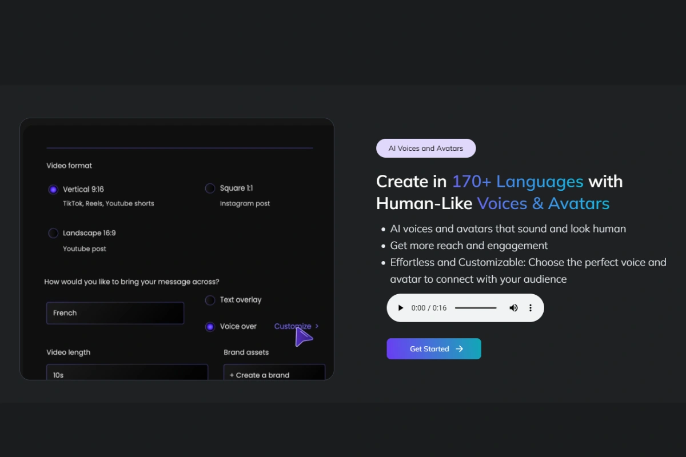The width and height of the screenshot is (686, 457).
Task: Select Landscape 16:9 video format
Action: pos(53,233)
